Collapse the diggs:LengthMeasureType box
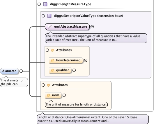The image size is (154, 125). click(x=39, y=4)
